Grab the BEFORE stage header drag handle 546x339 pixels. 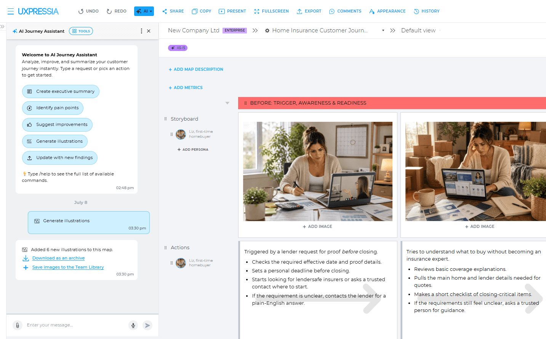pos(245,103)
